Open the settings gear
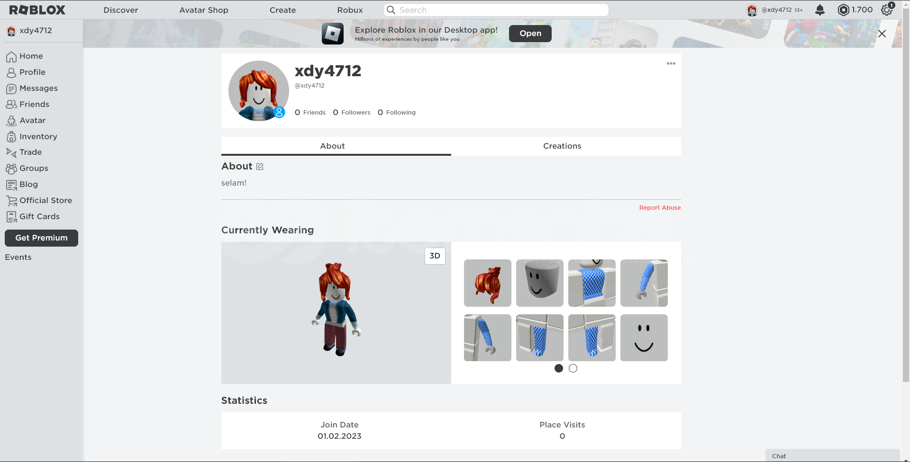 pos(887,10)
